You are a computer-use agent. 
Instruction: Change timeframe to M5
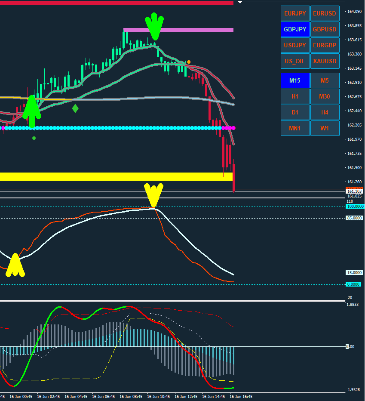click(325, 80)
